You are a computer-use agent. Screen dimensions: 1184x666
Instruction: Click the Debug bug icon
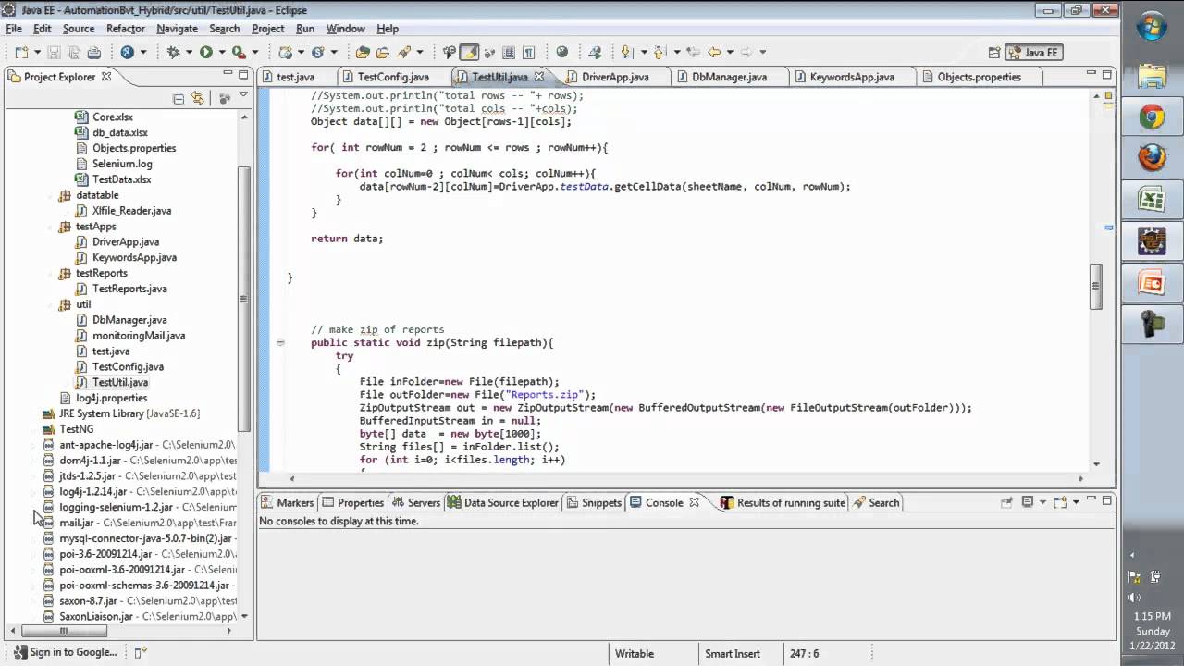click(173, 53)
